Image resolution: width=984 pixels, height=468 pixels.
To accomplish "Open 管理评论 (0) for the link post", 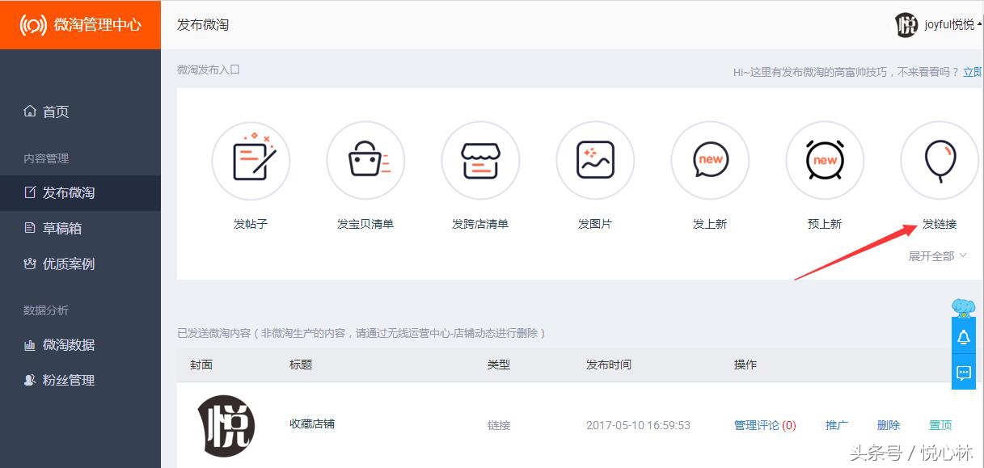I will 765,424.
